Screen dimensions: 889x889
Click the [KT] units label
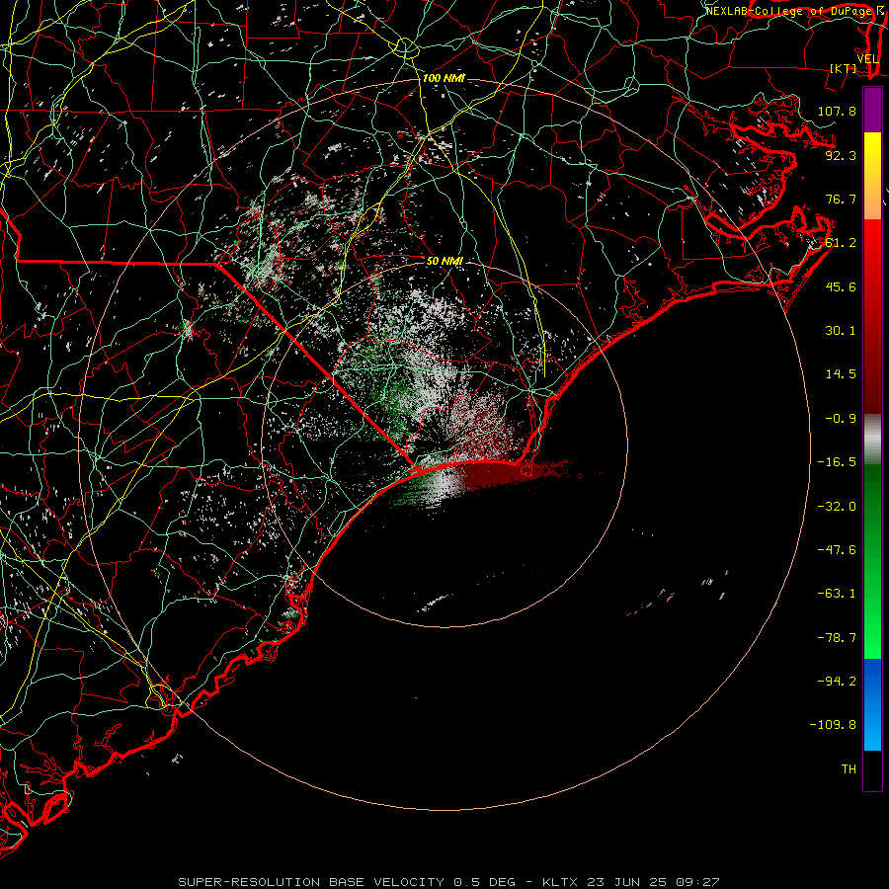[x=844, y=68]
